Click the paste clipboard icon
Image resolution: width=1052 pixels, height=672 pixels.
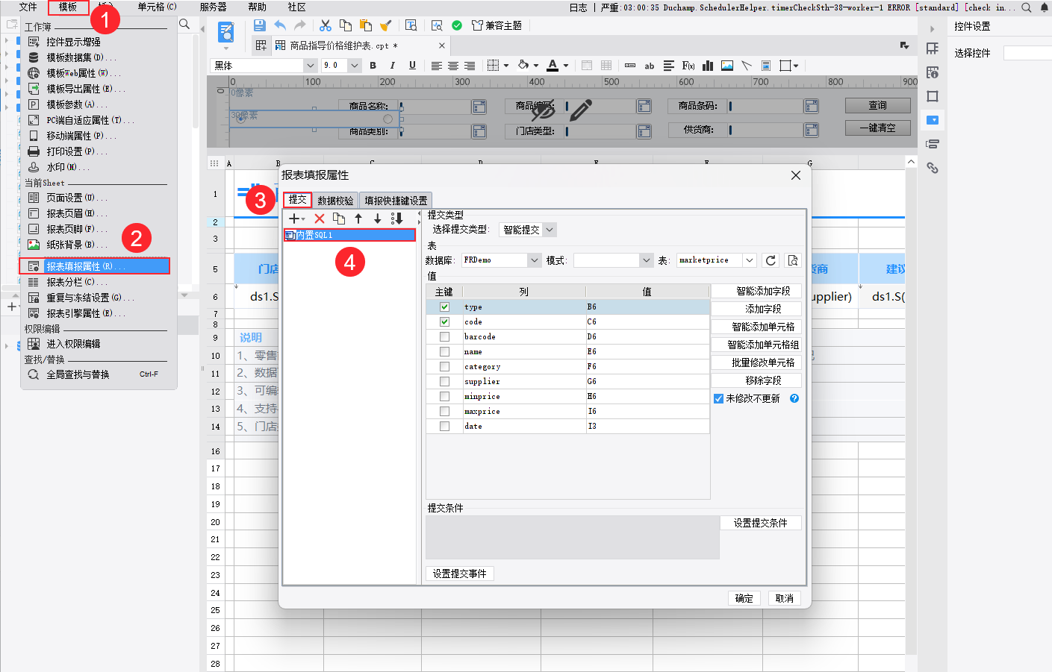pos(366,25)
